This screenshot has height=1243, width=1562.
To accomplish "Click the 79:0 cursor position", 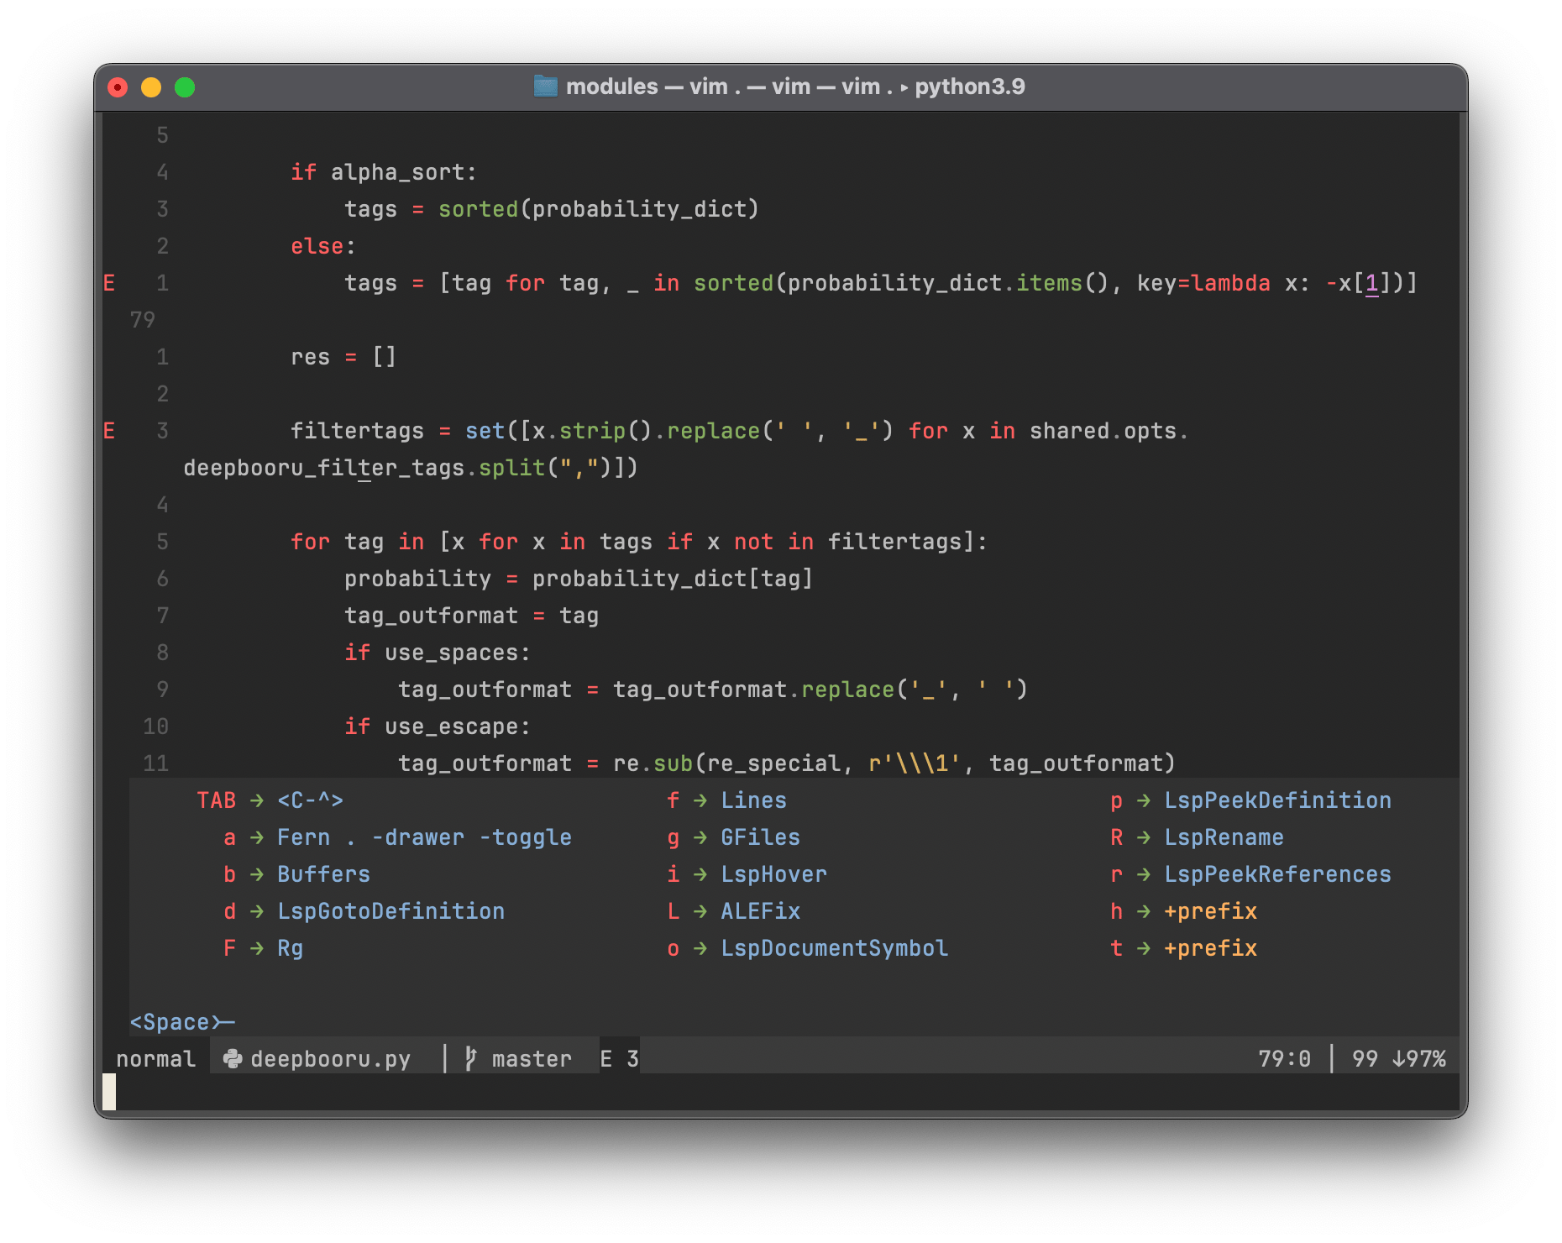I will click(1285, 1059).
